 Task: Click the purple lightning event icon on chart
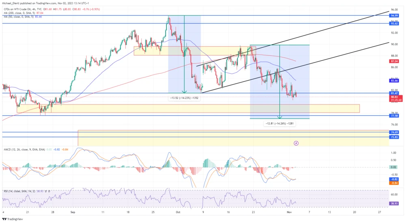point(296,143)
